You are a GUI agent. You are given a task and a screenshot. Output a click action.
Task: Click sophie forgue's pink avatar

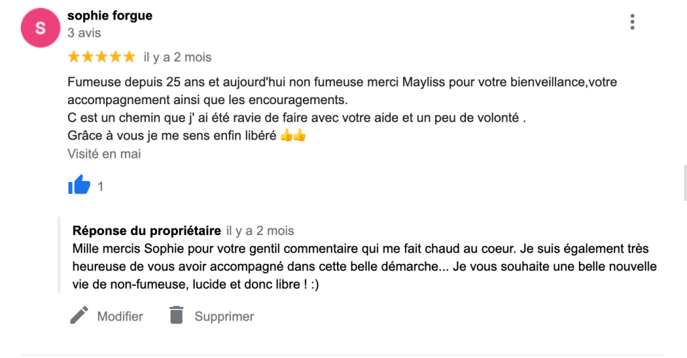(x=41, y=28)
